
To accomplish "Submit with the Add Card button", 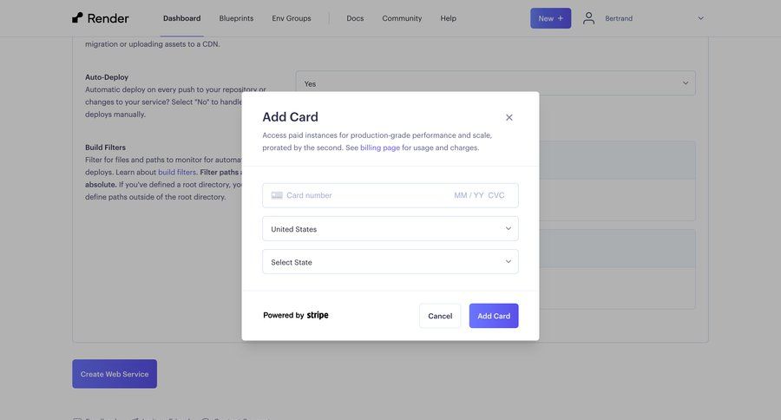I will click(x=494, y=316).
